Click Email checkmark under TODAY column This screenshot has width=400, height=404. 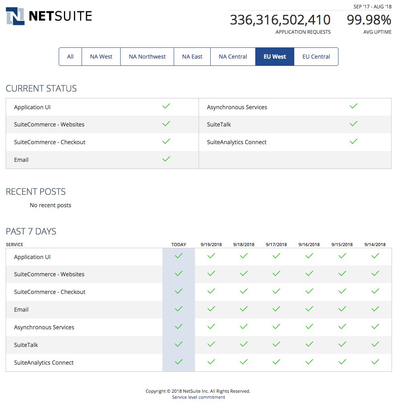tap(179, 309)
